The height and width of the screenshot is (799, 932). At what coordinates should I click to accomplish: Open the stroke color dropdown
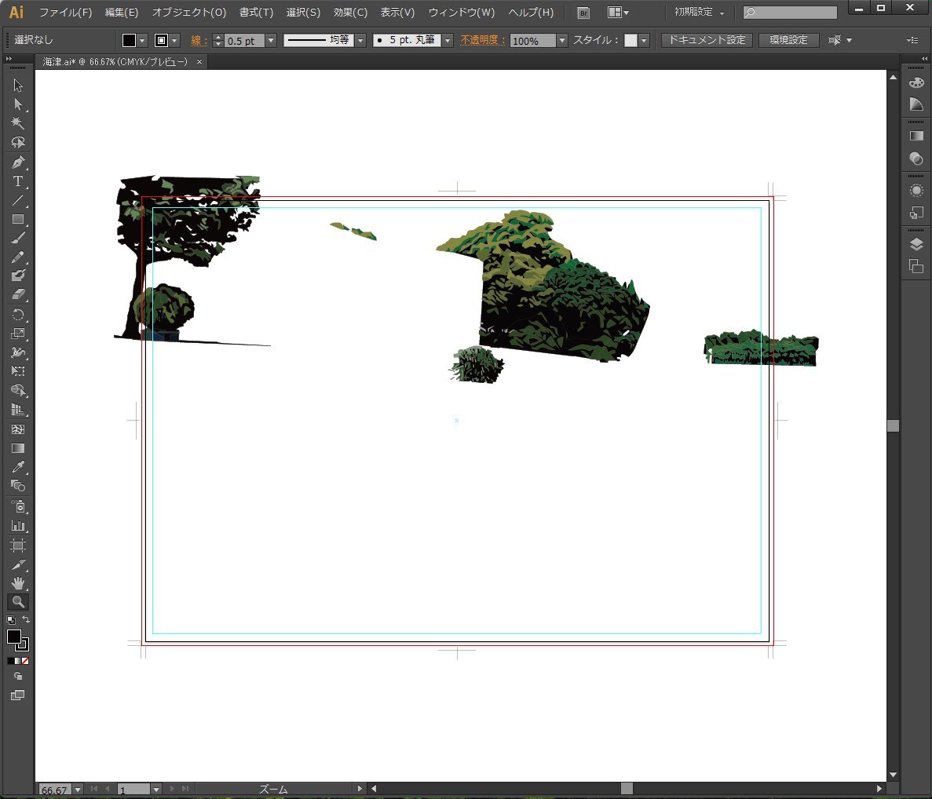[x=174, y=40]
